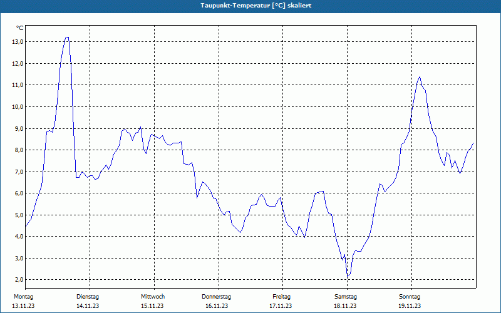Select the 6,0 y-axis value

[x=19, y=193]
